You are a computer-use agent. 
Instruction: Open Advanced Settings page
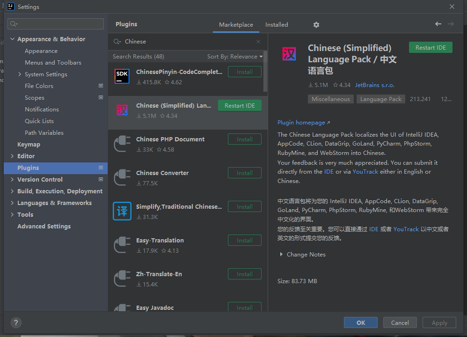pos(44,226)
